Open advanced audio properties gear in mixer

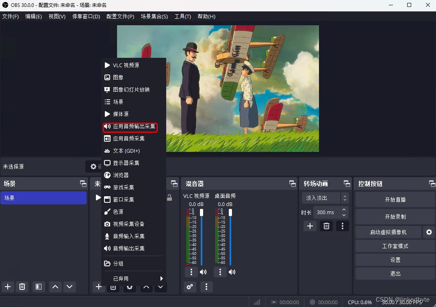tap(189, 287)
